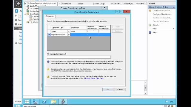Image resolution: width=191 pixels, height=107 pixels.
Task: Click the File Management Tasks node icon
Action: [28, 22]
